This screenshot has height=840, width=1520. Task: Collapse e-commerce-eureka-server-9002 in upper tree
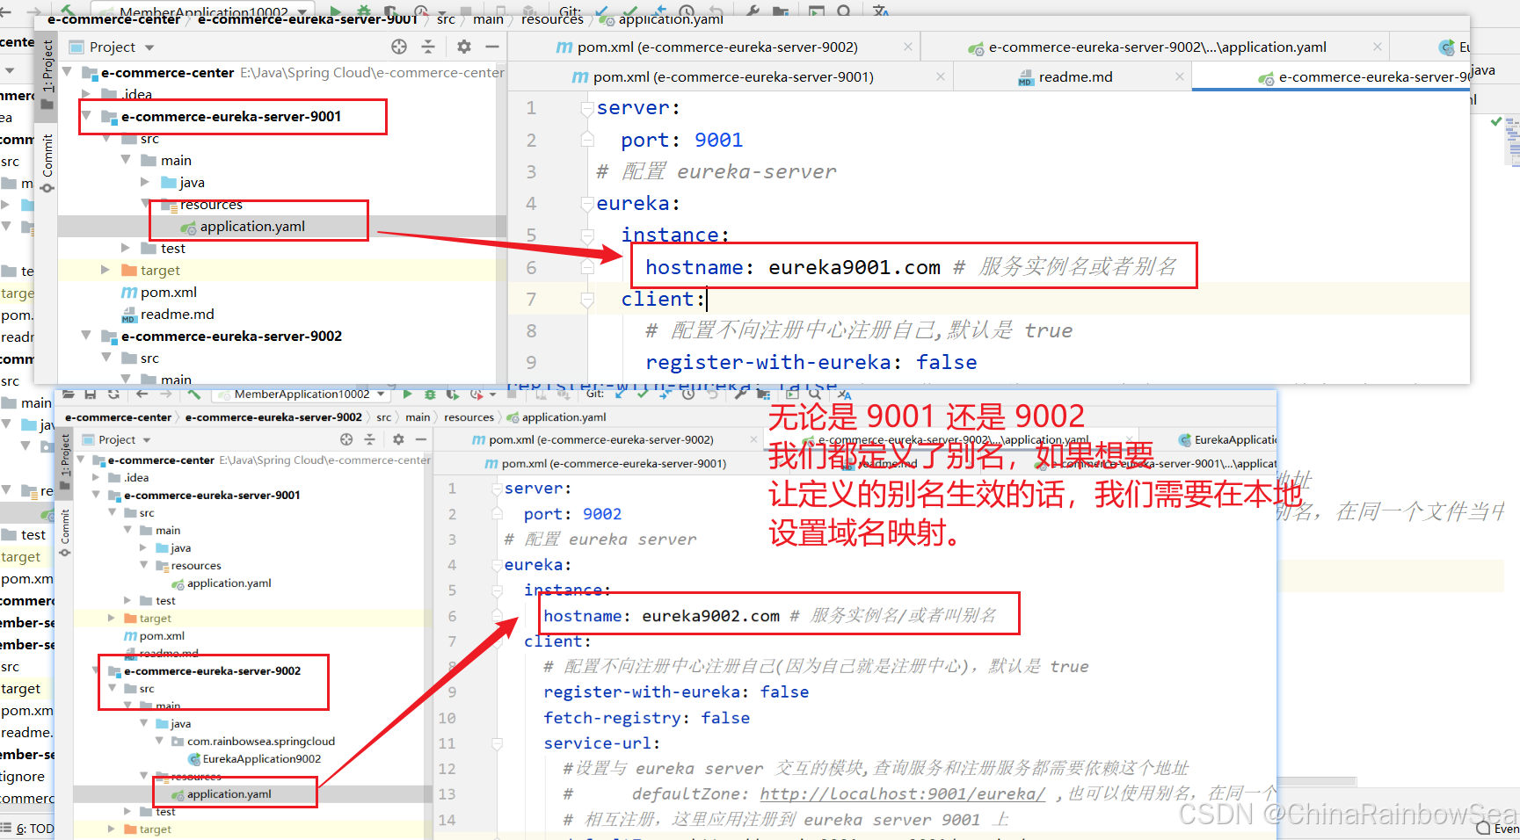tap(86, 335)
